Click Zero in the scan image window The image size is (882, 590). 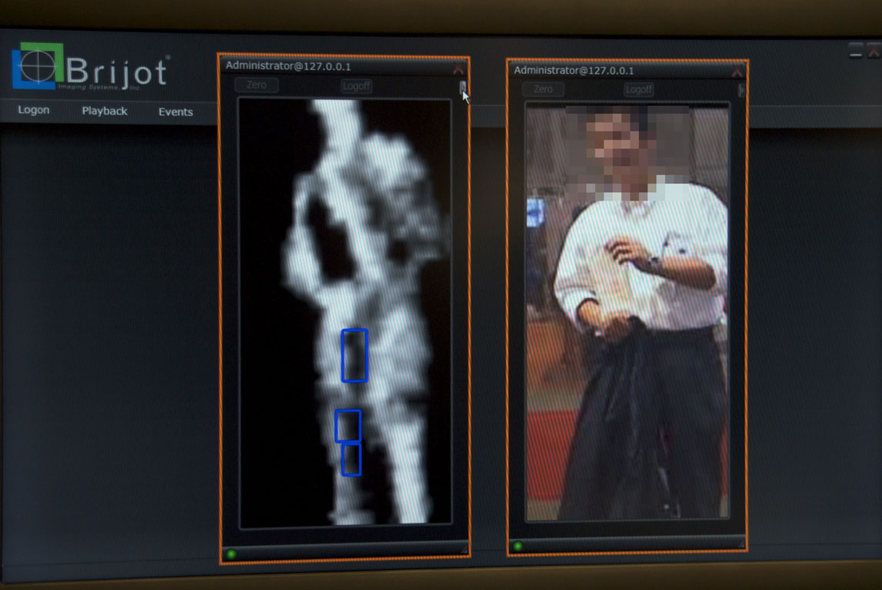point(257,85)
